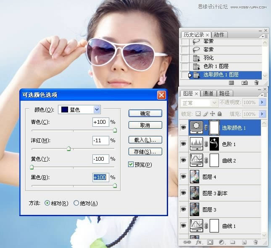Create new snapshot with camera icon
The width and height of the screenshot is (271, 248).
point(244,83)
